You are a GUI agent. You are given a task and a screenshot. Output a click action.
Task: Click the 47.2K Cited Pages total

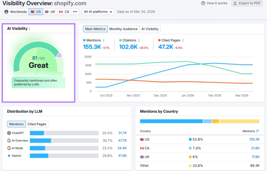(166, 47)
